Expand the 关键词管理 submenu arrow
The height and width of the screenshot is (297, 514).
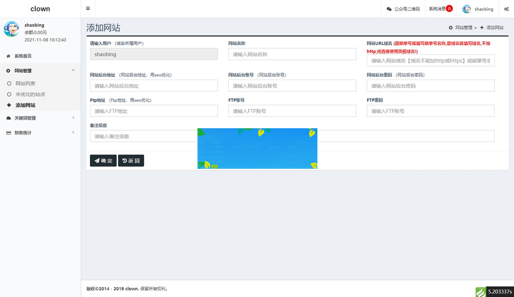73,118
